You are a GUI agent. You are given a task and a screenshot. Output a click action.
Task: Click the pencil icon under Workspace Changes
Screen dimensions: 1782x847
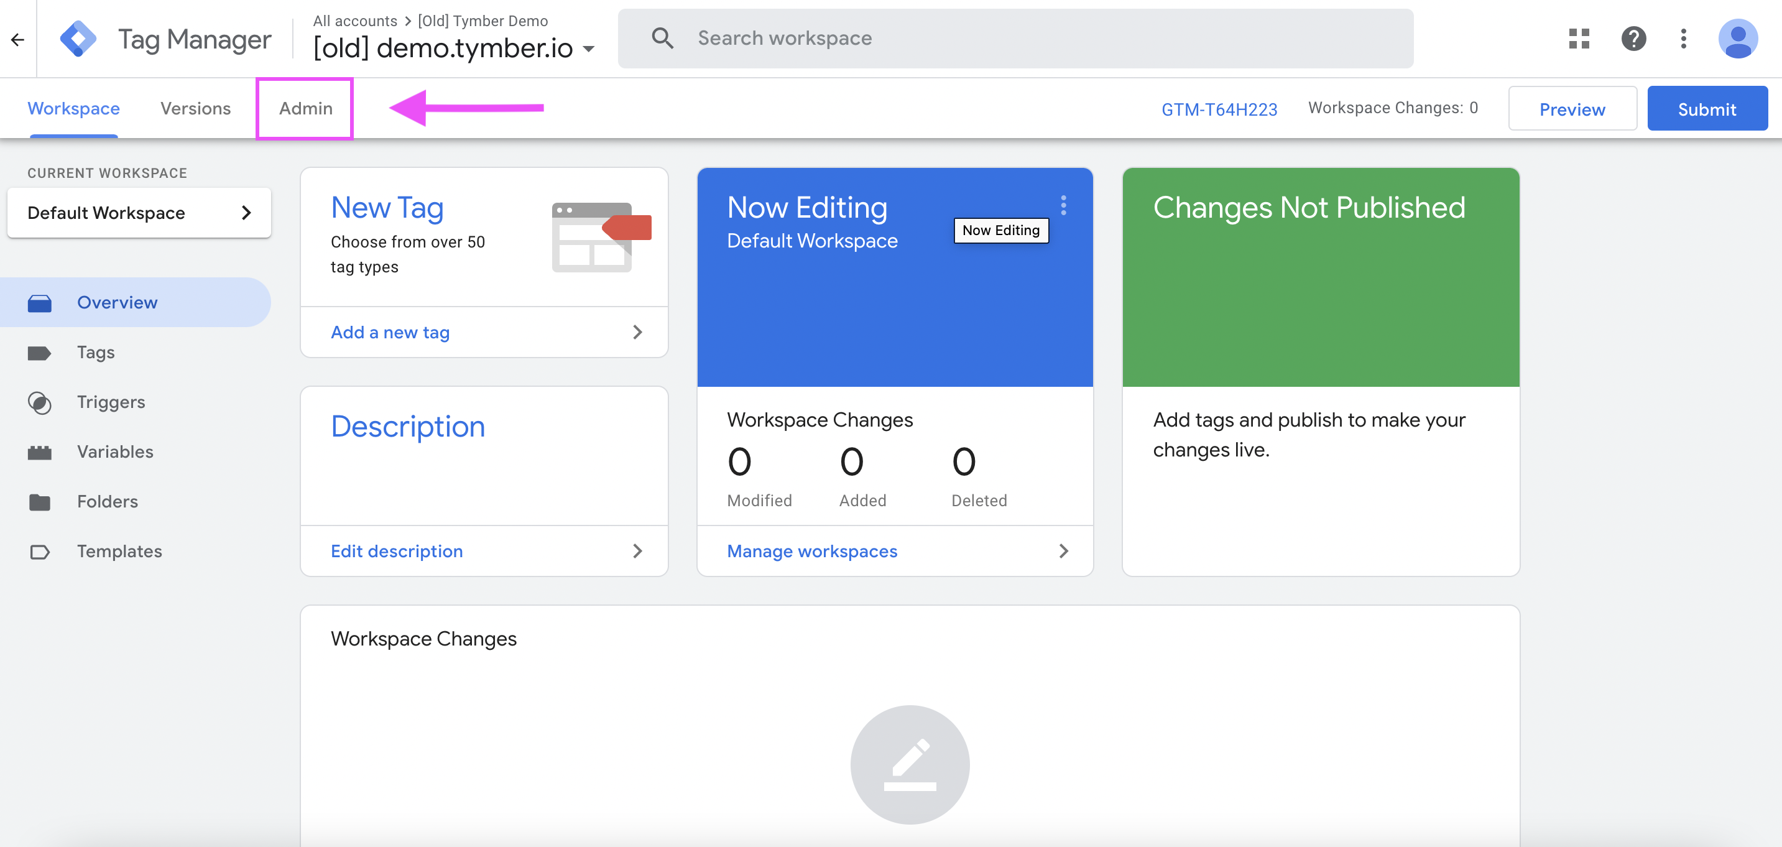point(910,765)
